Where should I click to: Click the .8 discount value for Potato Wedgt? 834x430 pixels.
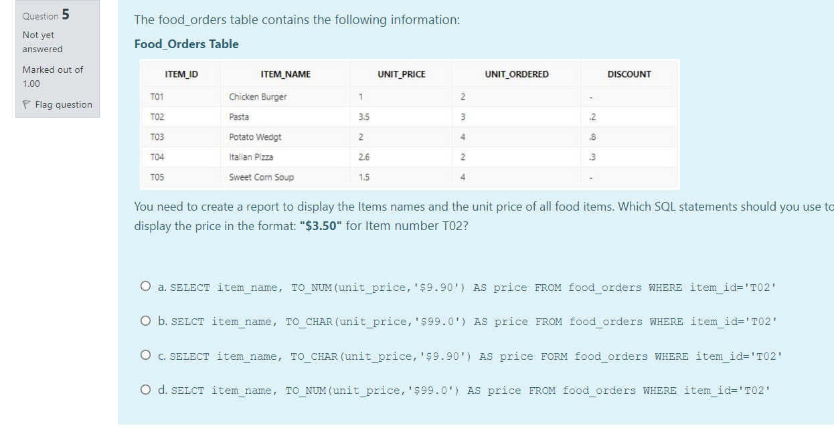(594, 137)
